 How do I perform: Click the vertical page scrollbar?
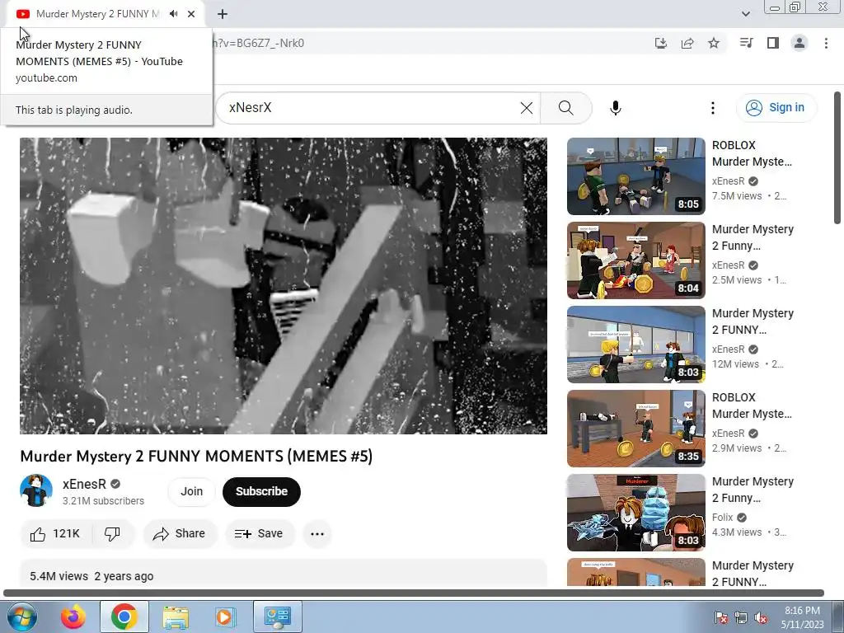pyautogui.click(x=837, y=157)
